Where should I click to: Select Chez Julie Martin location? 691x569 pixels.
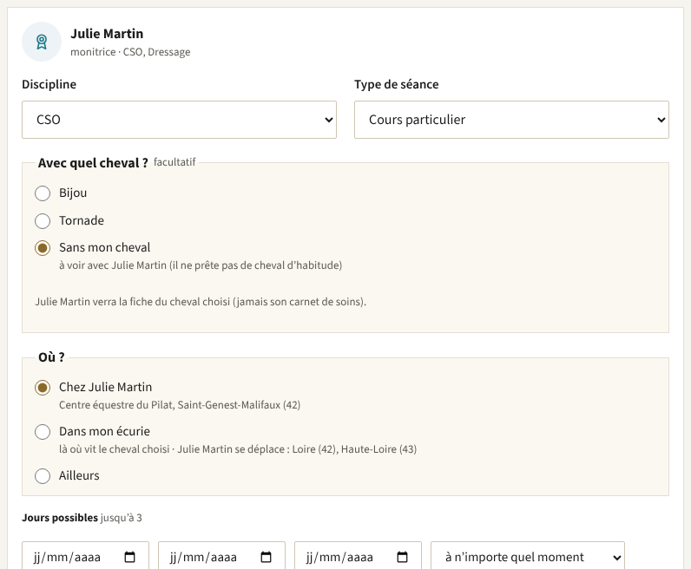pos(43,388)
